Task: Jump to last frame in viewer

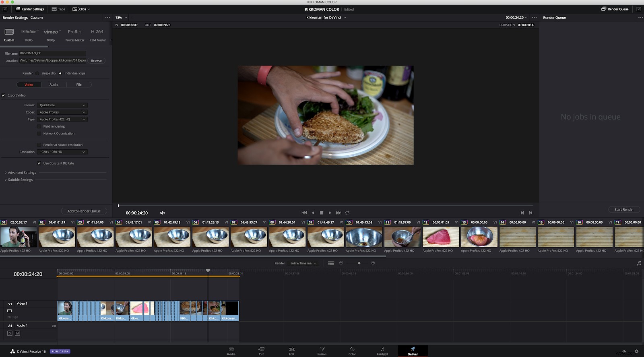Action: coord(339,213)
